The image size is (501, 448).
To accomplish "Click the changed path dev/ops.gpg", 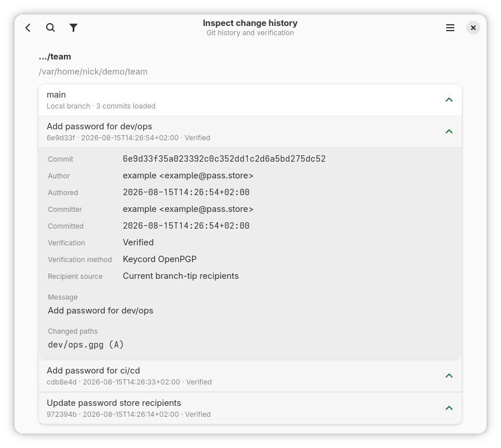I will [86, 345].
